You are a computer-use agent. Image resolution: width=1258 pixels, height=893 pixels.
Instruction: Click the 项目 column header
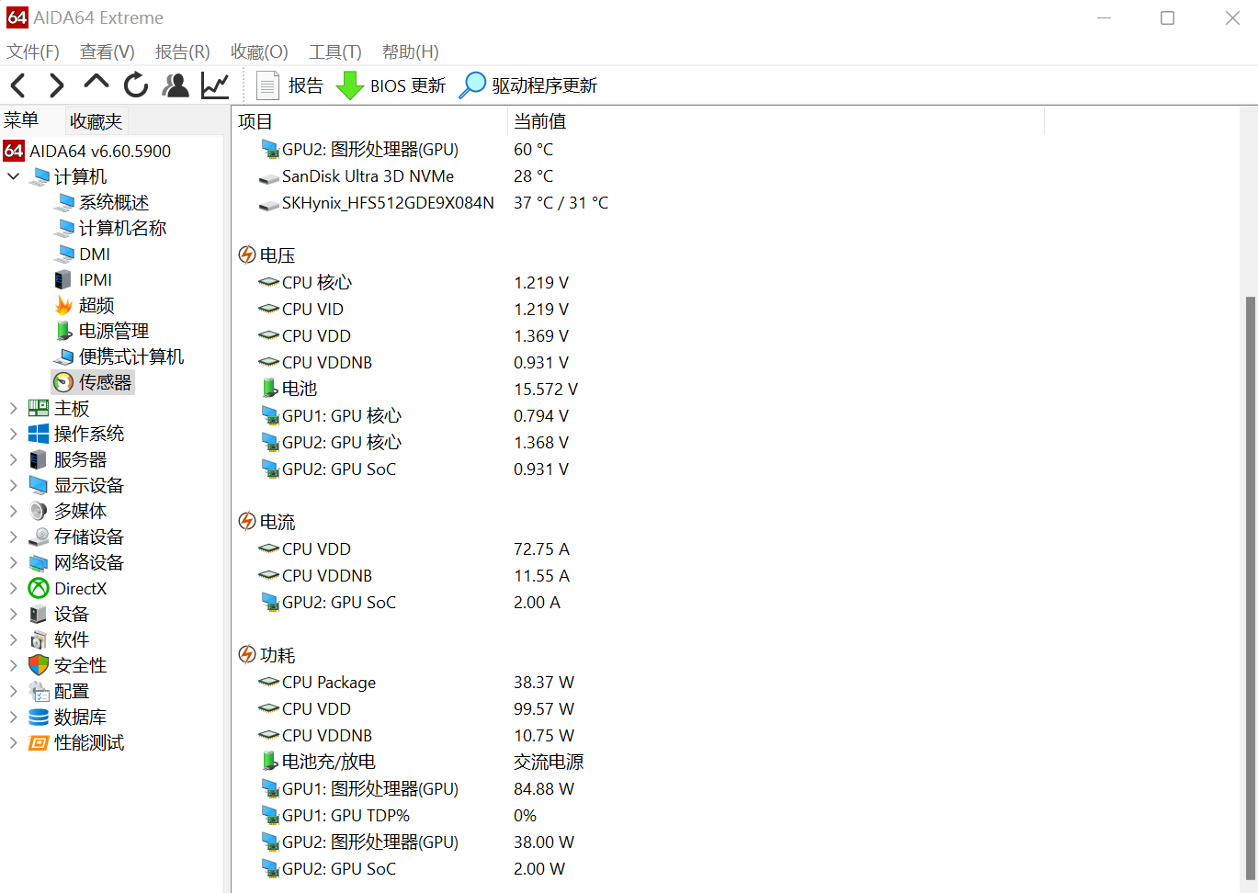369,121
